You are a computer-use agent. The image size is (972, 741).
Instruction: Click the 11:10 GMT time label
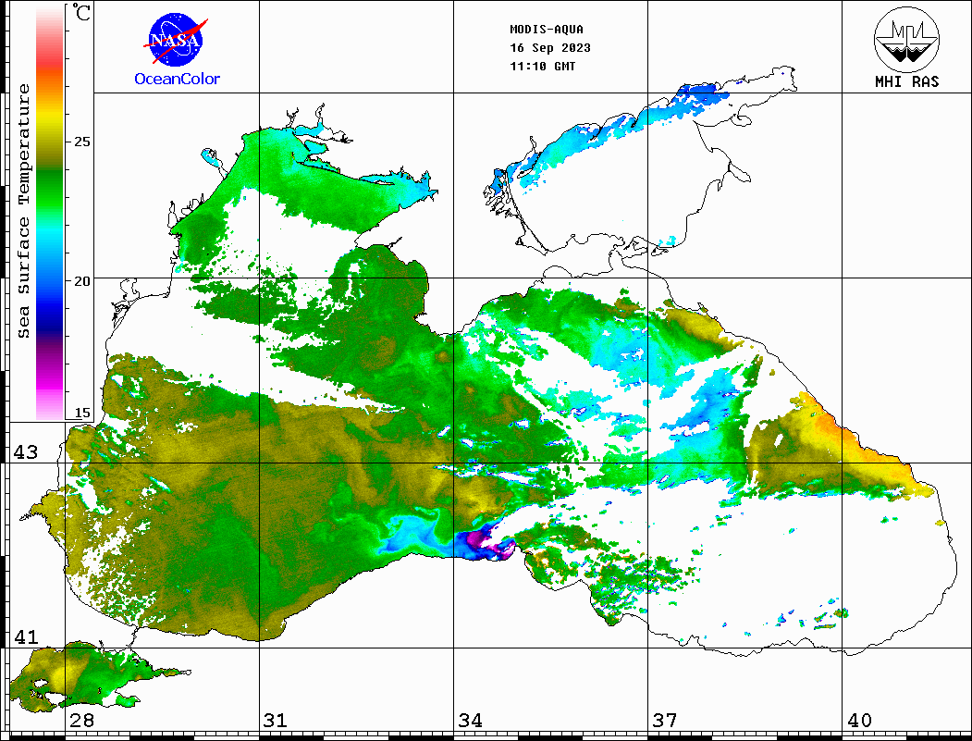click(x=542, y=67)
